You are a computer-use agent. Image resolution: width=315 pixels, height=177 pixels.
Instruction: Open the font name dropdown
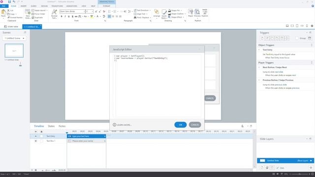click(x=84, y=11)
